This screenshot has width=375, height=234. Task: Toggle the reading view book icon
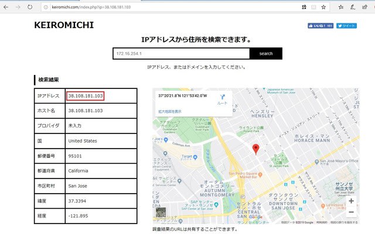click(313, 7)
